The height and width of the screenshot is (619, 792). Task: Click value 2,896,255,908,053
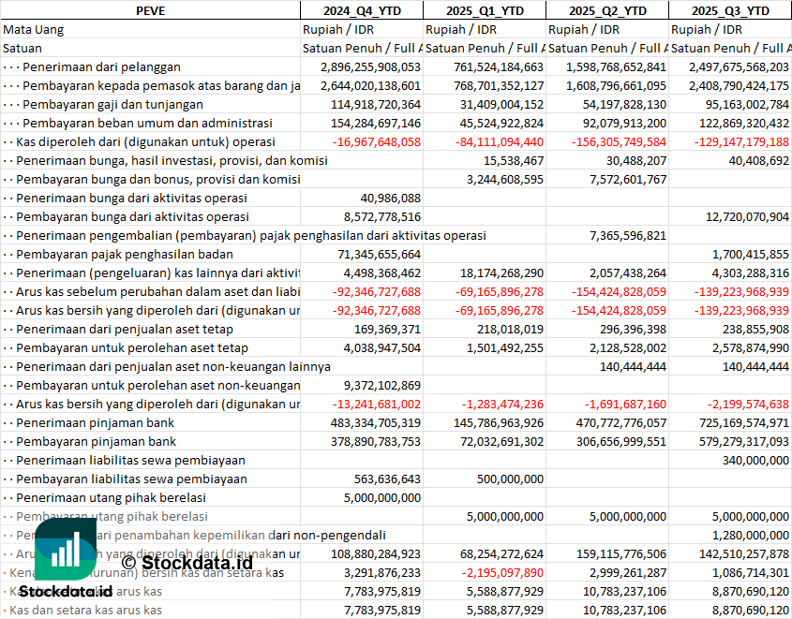tap(370, 67)
